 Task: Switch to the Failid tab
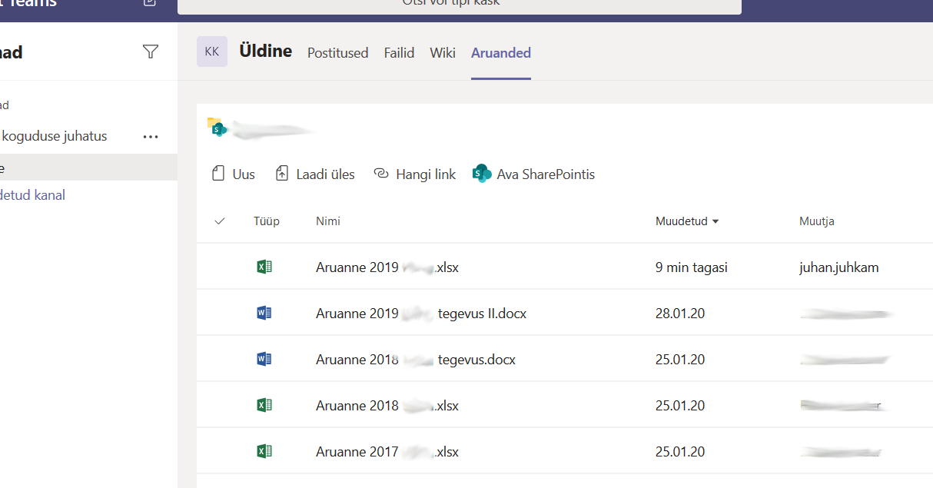[x=399, y=53]
